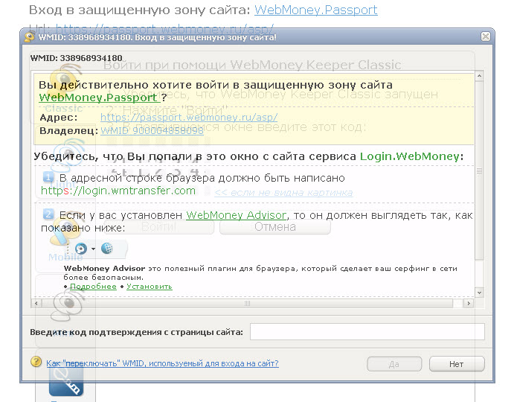Click the vertical scrollbar up arrow

click(479, 76)
